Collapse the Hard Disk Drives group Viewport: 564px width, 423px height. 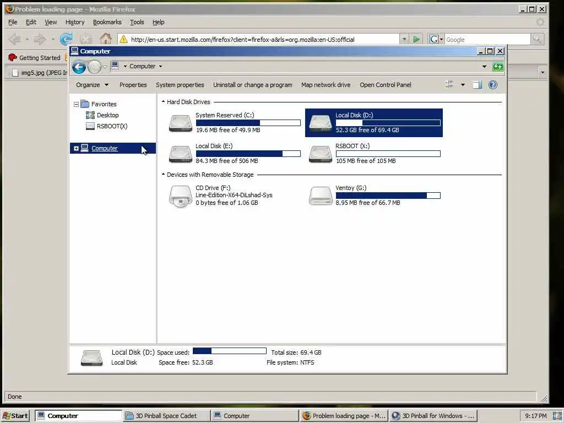click(x=163, y=102)
